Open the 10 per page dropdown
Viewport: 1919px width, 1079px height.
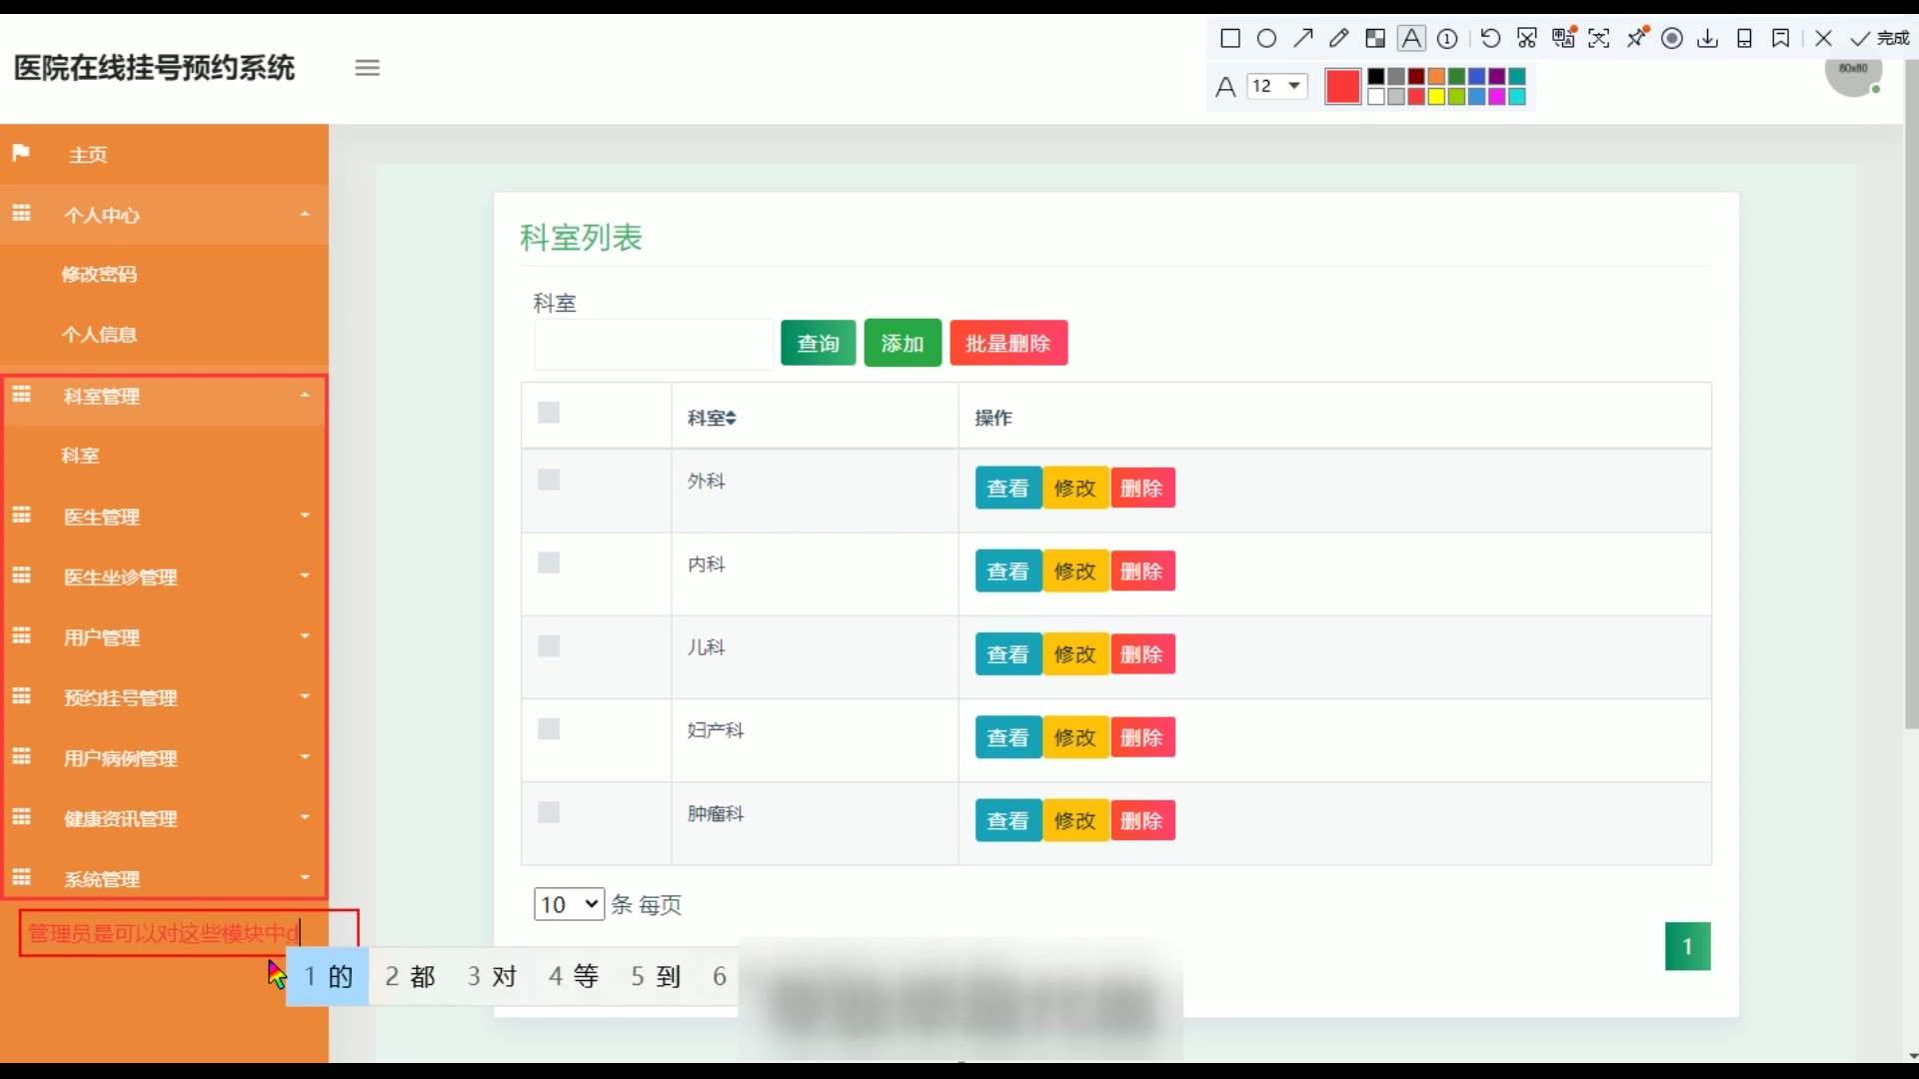[569, 904]
